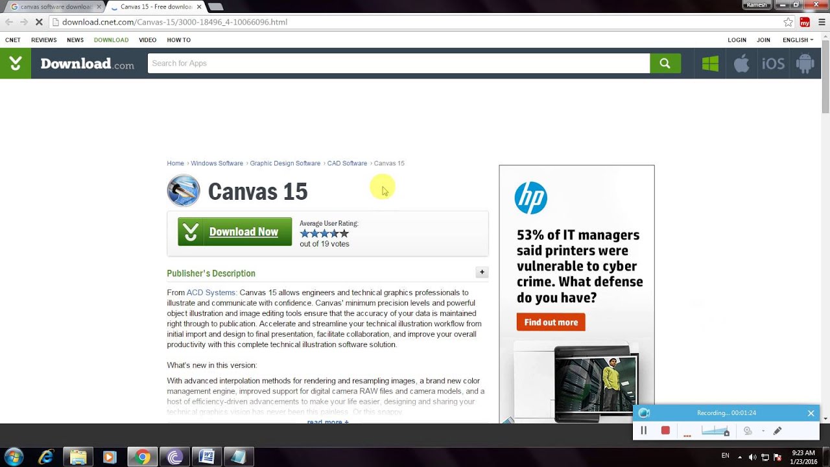Go to Graphic Design Software breadcrumb

pos(285,163)
